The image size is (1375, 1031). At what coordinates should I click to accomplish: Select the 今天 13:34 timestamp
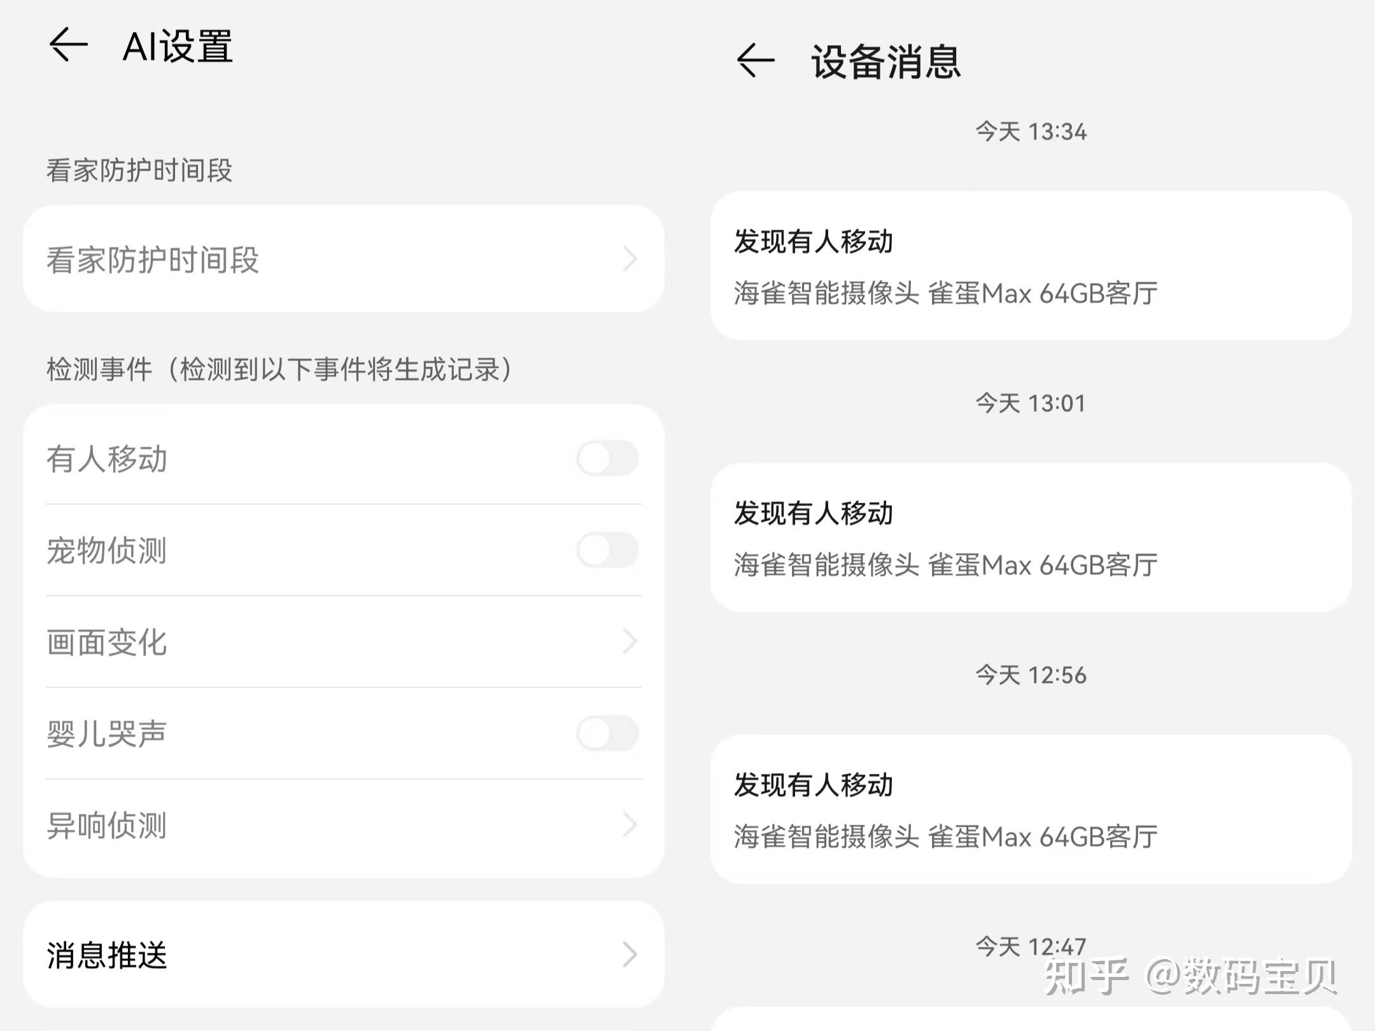pos(1031,132)
